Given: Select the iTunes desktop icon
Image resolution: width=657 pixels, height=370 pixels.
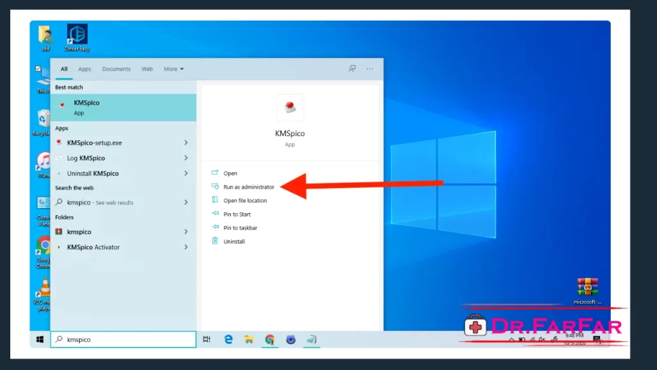Looking at the screenshot, I should coord(43,165).
